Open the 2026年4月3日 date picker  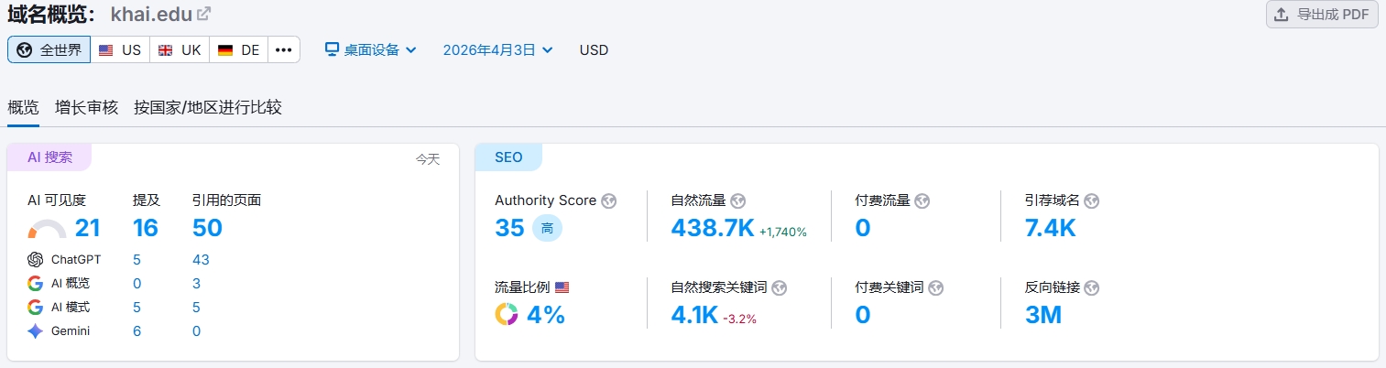(x=497, y=50)
